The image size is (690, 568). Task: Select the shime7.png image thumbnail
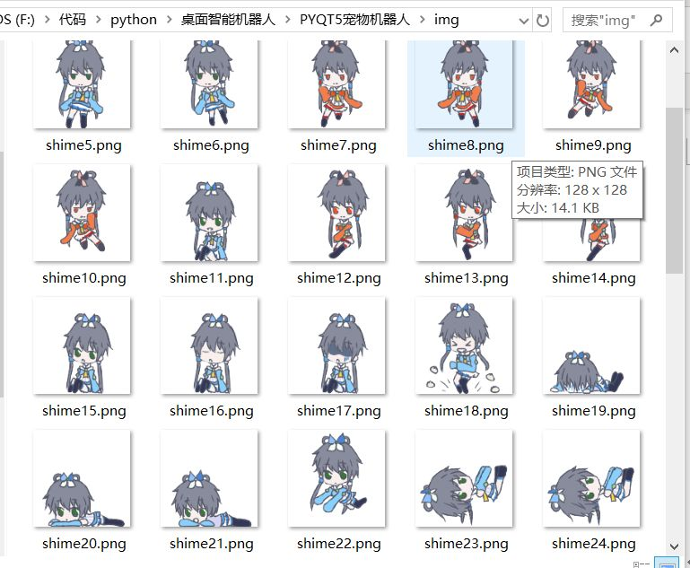pos(336,84)
